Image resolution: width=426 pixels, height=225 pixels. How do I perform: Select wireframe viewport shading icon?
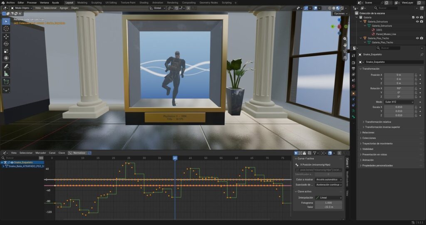[330, 8]
